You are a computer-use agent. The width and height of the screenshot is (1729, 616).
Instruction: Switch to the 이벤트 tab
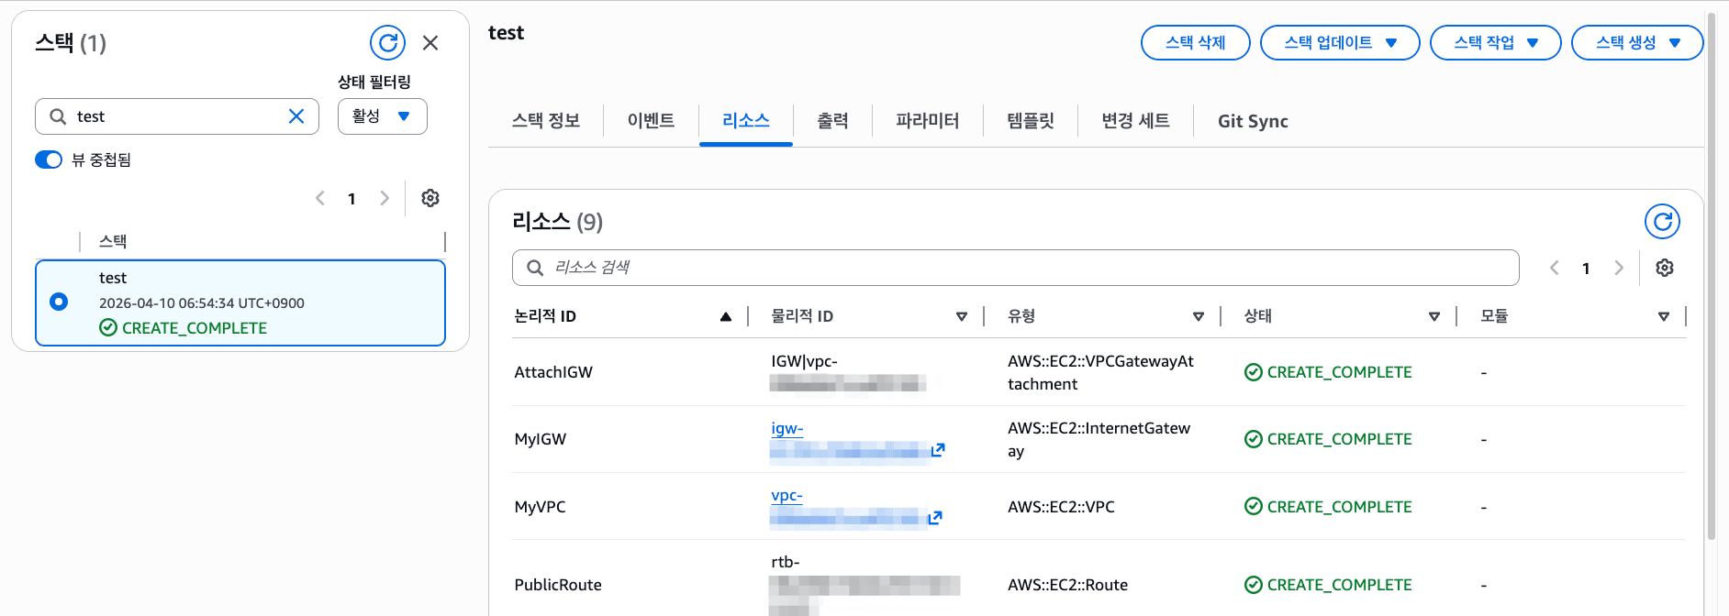[651, 121]
